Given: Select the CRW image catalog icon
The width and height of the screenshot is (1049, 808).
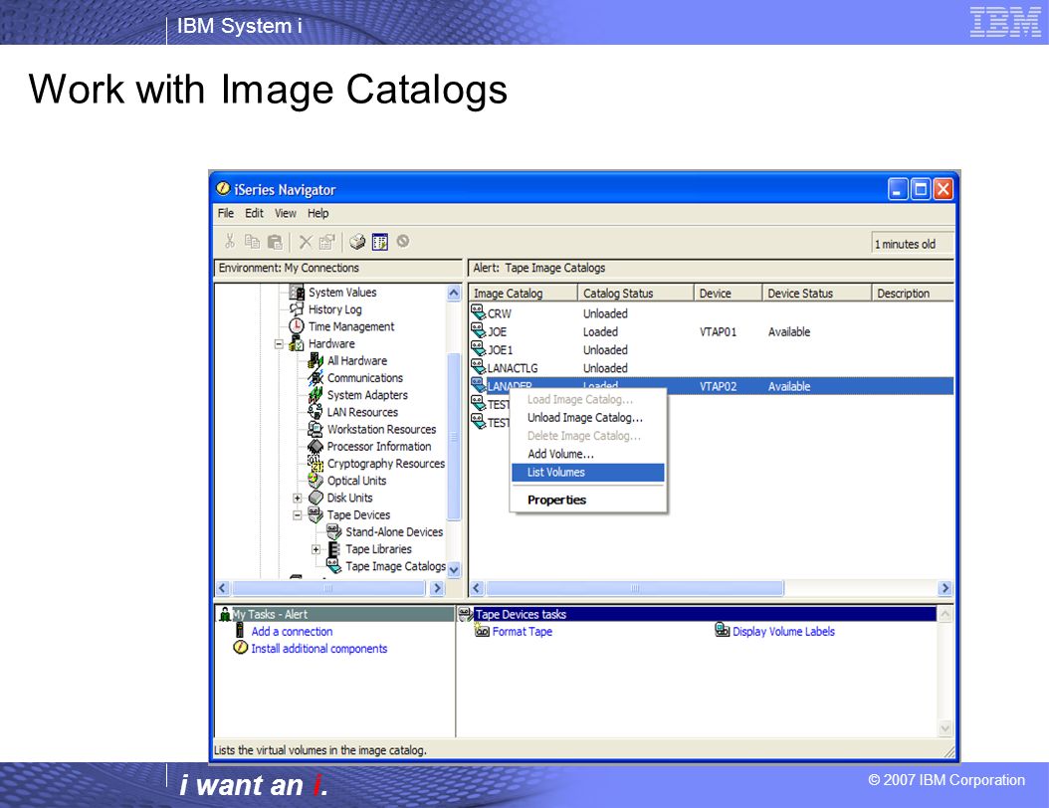Looking at the screenshot, I should tap(478, 312).
